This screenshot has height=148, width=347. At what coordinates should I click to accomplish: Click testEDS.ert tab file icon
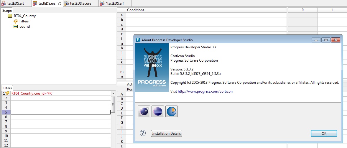(x=4, y=3)
